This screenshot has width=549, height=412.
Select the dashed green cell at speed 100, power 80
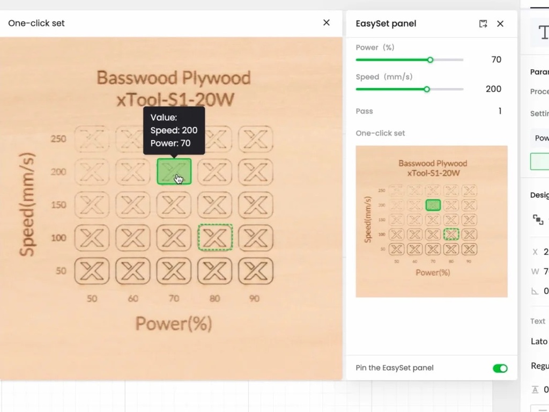(215, 238)
